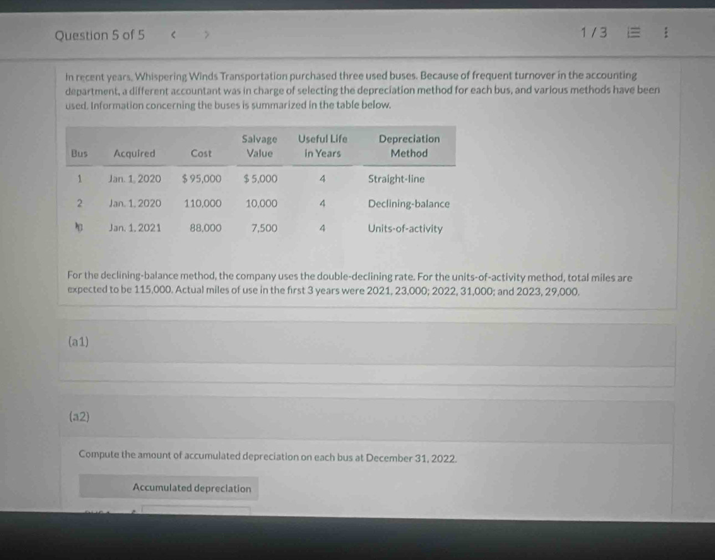Click the 7,500 salvage value cell
The height and width of the screenshot is (560, 715).
[264, 228]
